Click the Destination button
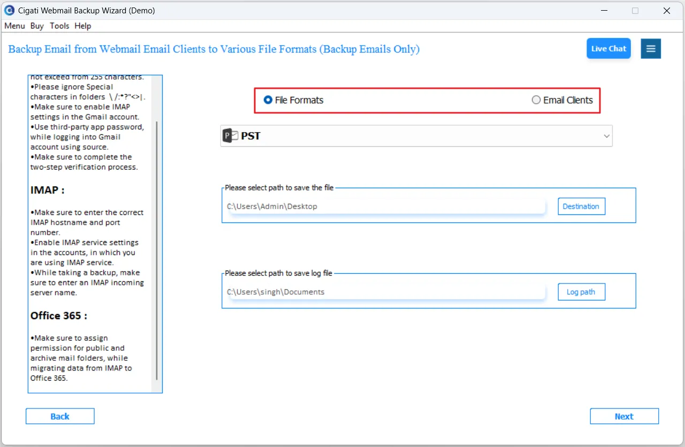This screenshot has height=447, width=685. pyautogui.click(x=581, y=206)
